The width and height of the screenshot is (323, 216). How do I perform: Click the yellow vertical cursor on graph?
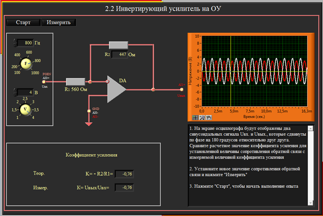click(230, 71)
